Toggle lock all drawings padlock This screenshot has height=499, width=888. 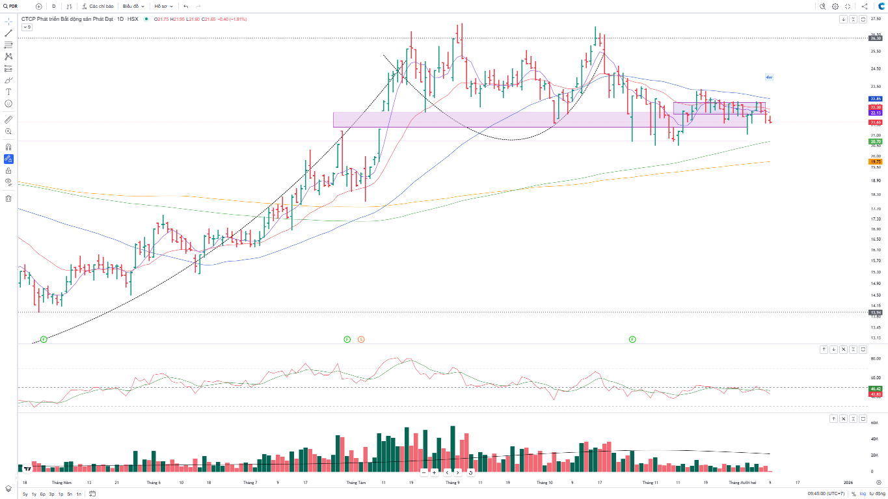click(8, 170)
